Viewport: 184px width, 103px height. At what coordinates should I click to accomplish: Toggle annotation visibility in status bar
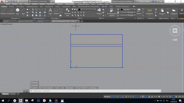pos(146,97)
